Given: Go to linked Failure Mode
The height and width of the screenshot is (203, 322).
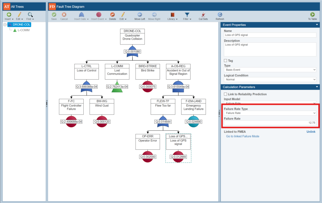Looking at the screenshot, I should click(242, 136).
